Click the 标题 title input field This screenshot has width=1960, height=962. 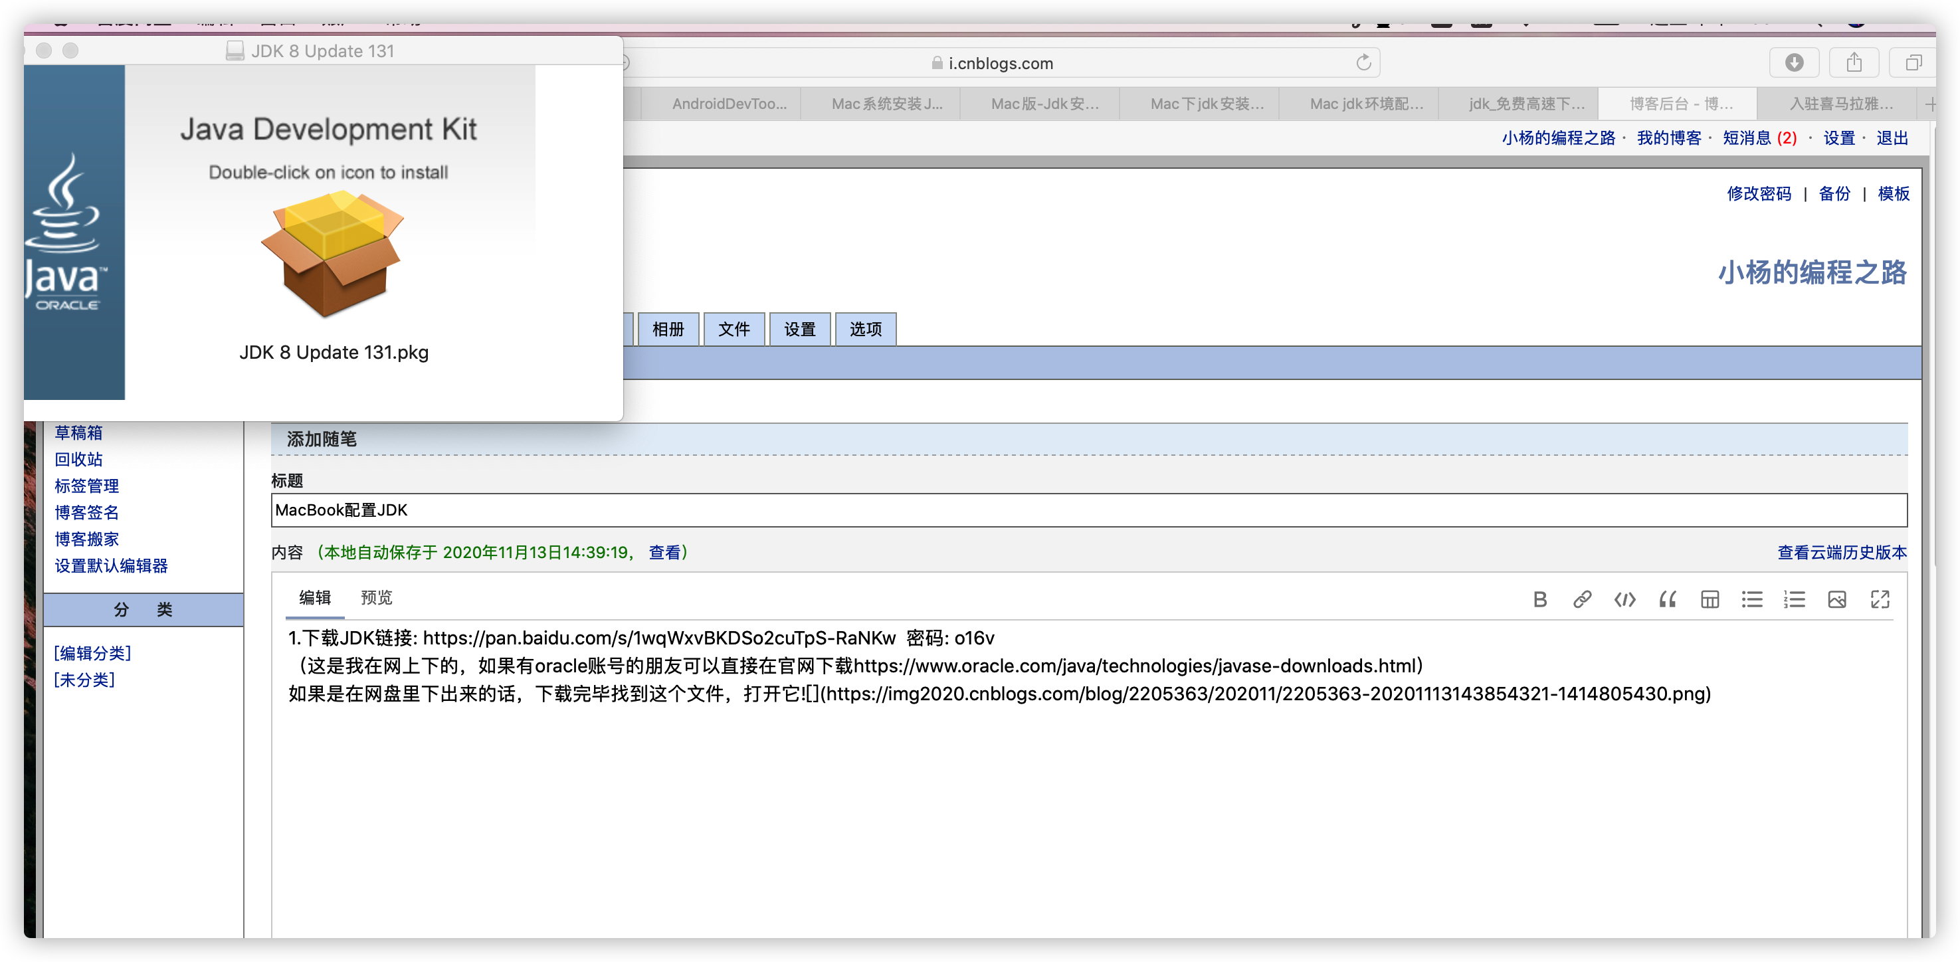click(x=1088, y=510)
